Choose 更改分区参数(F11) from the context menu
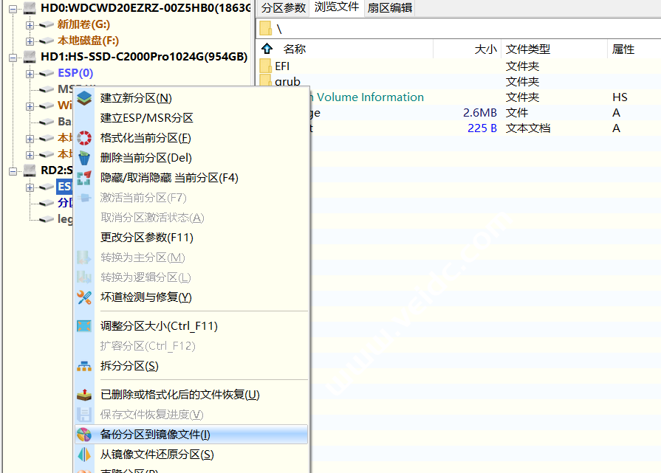Screen dimensions: 661x473 pyautogui.click(x=146, y=238)
